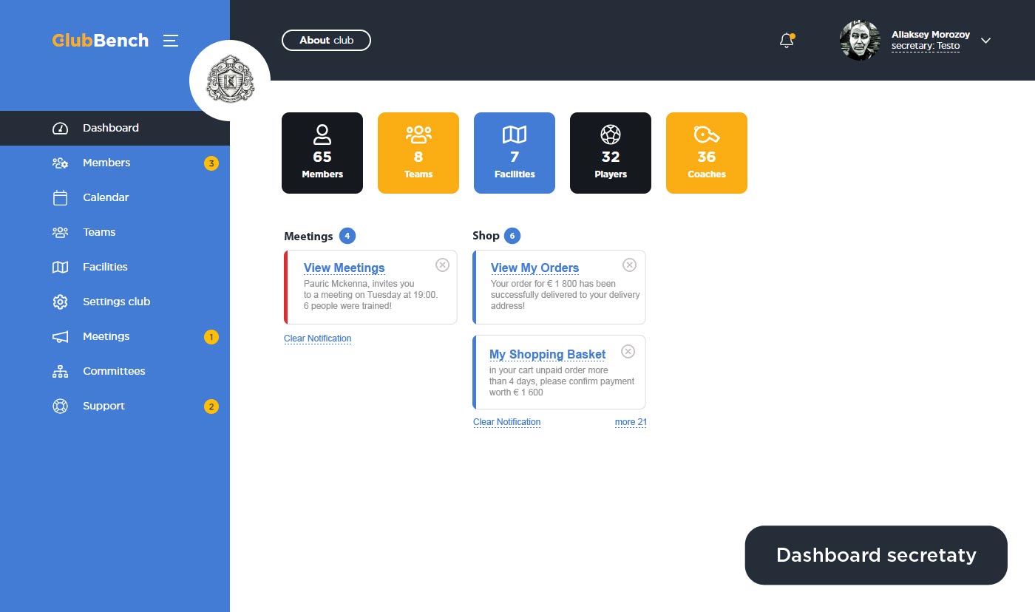1035x612 pixels.
Task: Open Committees from the sidebar
Action: pyautogui.click(x=114, y=371)
